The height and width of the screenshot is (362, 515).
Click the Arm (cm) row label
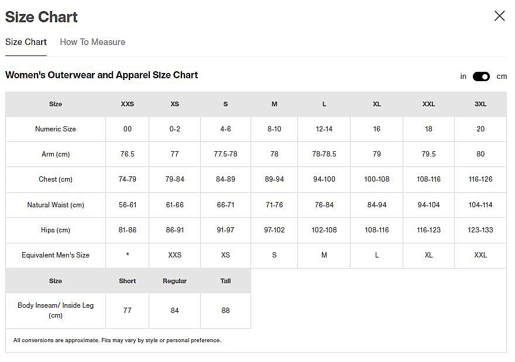tap(56, 154)
